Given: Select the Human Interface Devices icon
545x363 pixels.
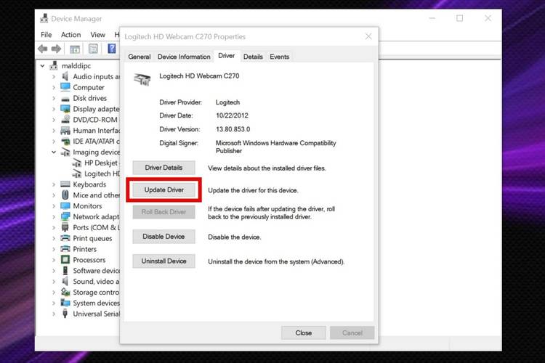Looking at the screenshot, I should [65, 131].
